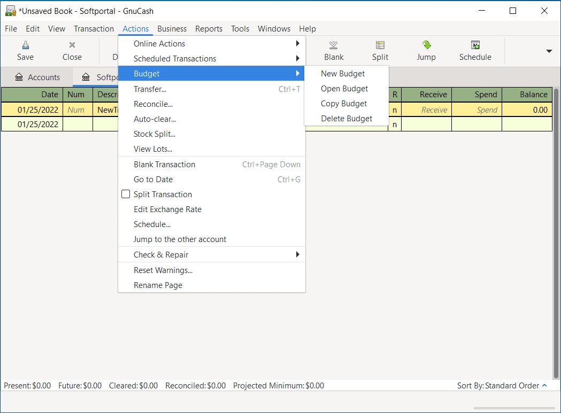
Task: Select View Lots... in the Actions menu
Action: coord(211,149)
